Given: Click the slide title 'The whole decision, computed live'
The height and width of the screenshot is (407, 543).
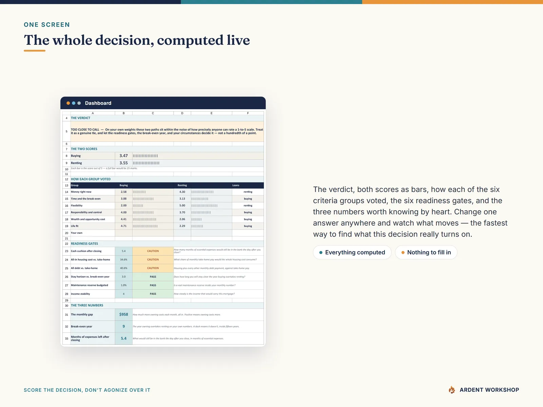Looking at the screenshot, I should point(137,40).
